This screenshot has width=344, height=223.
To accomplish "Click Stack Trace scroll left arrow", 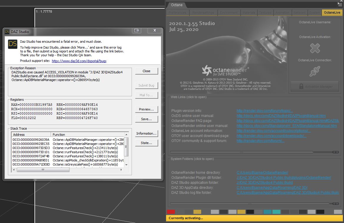I will point(14,170).
